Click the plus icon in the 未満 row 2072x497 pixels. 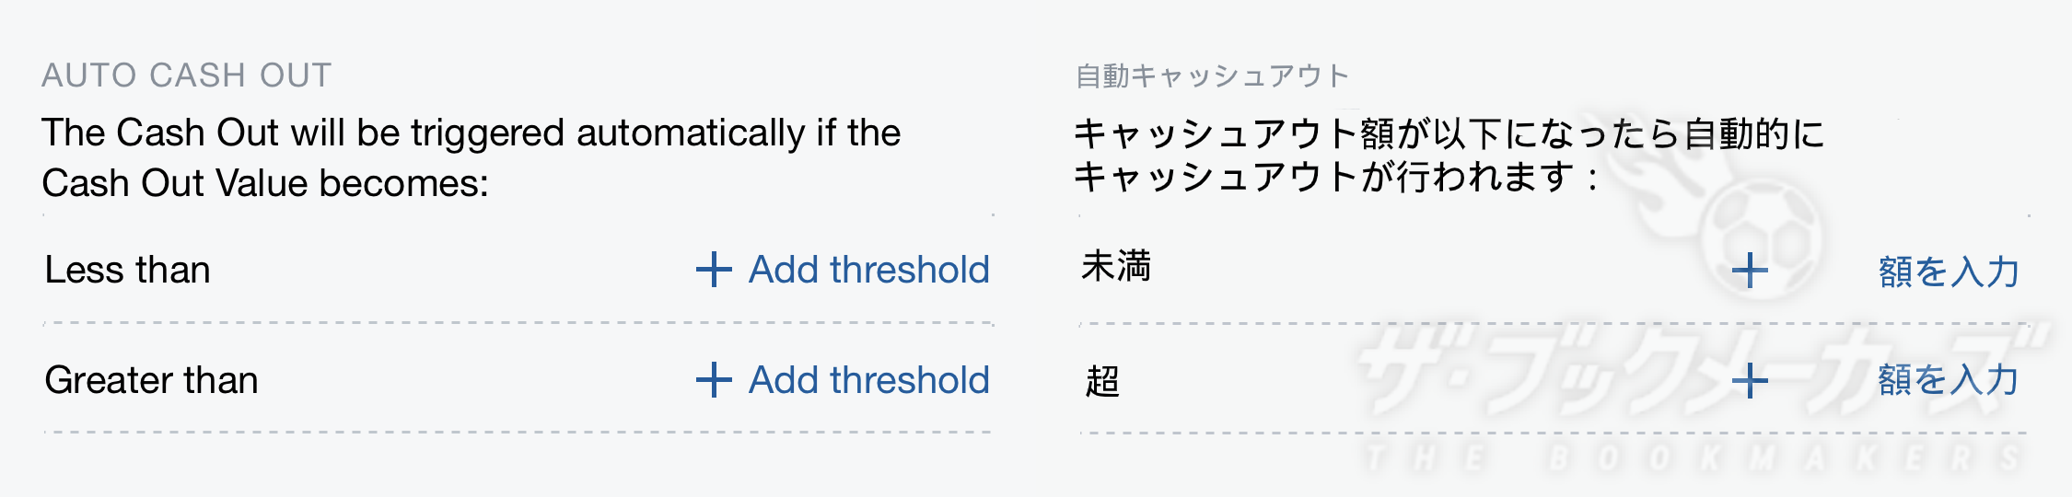tap(1750, 271)
